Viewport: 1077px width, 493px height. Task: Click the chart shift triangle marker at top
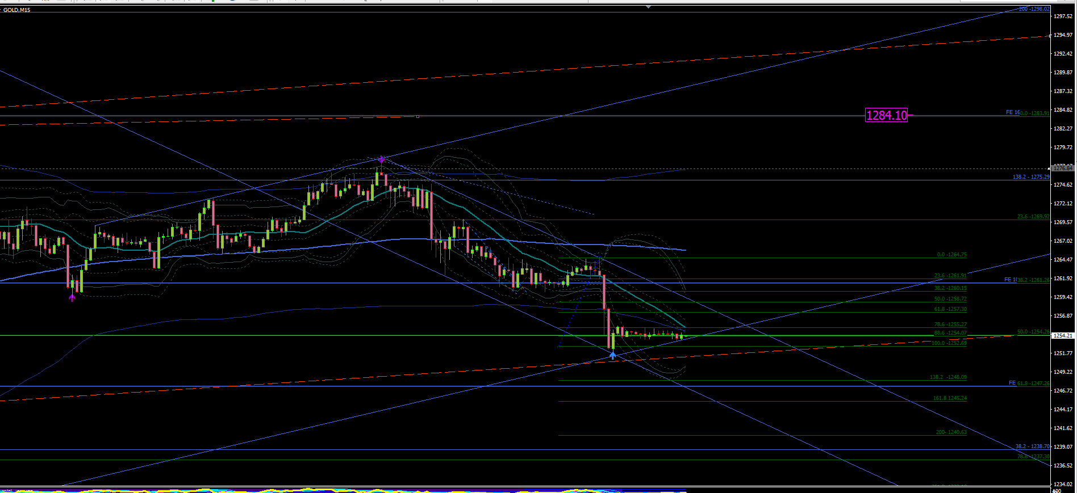648,7
